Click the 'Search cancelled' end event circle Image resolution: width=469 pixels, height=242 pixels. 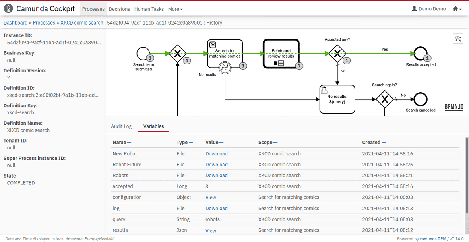421,99
